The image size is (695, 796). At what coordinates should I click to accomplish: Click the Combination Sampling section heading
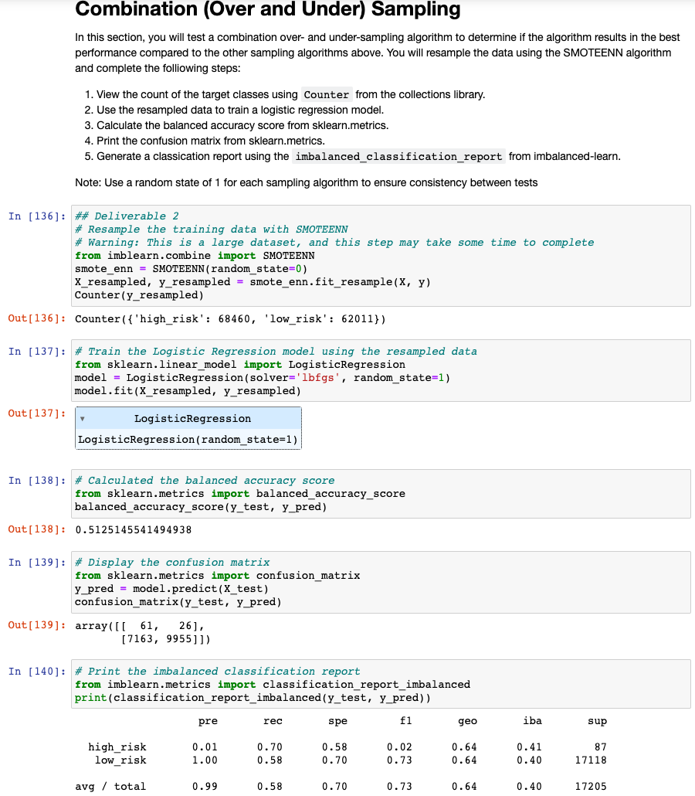point(266,10)
